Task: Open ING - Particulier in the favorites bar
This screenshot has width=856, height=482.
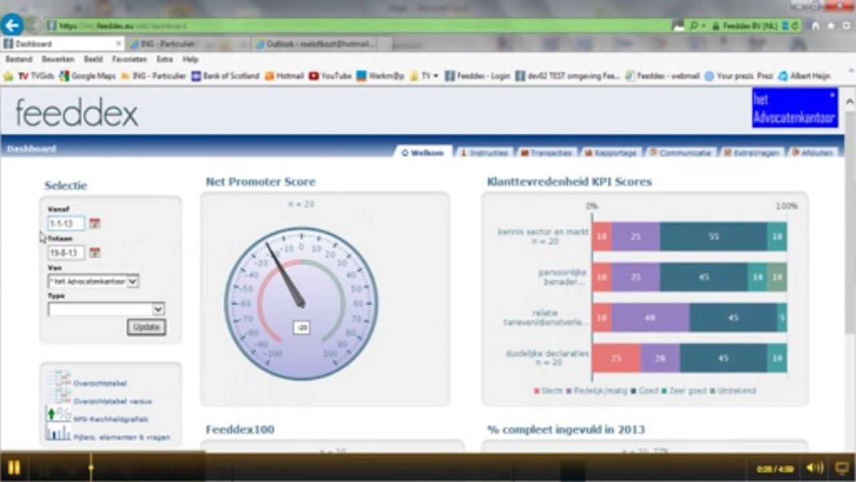Action: pyautogui.click(x=154, y=76)
